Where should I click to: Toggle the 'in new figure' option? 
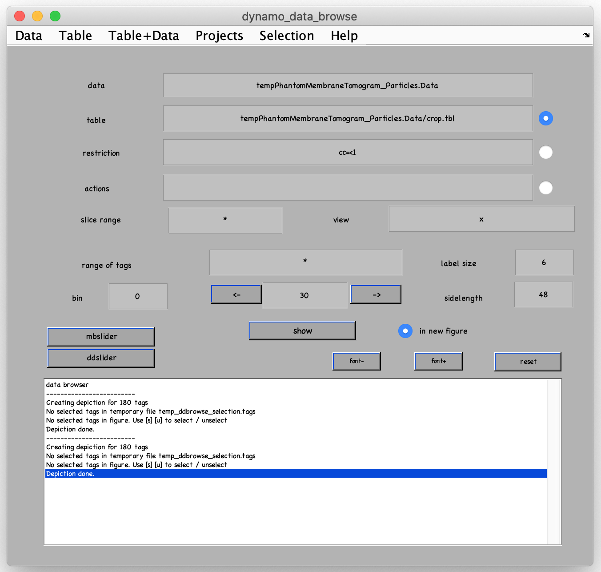click(405, 331)
